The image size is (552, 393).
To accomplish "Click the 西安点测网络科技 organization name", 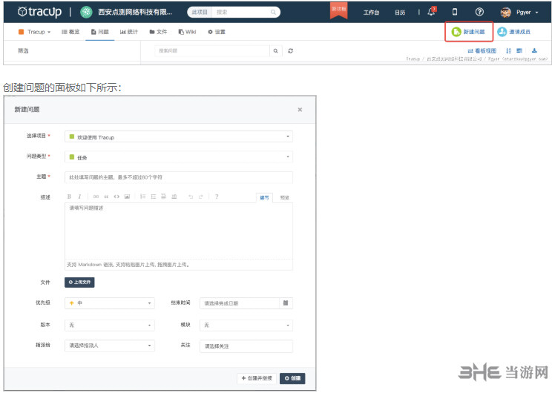I will 135,12.
